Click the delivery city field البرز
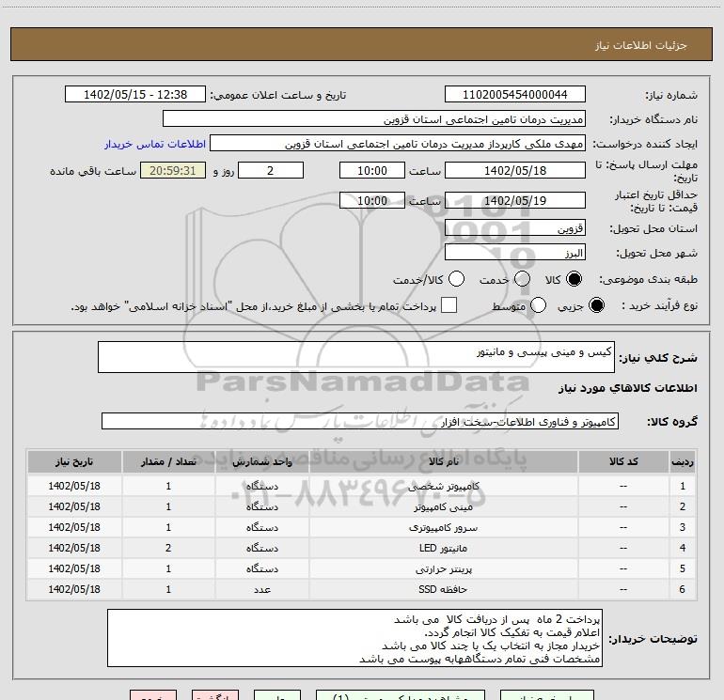This screenshot has width=724, height=700. point(515,252)
